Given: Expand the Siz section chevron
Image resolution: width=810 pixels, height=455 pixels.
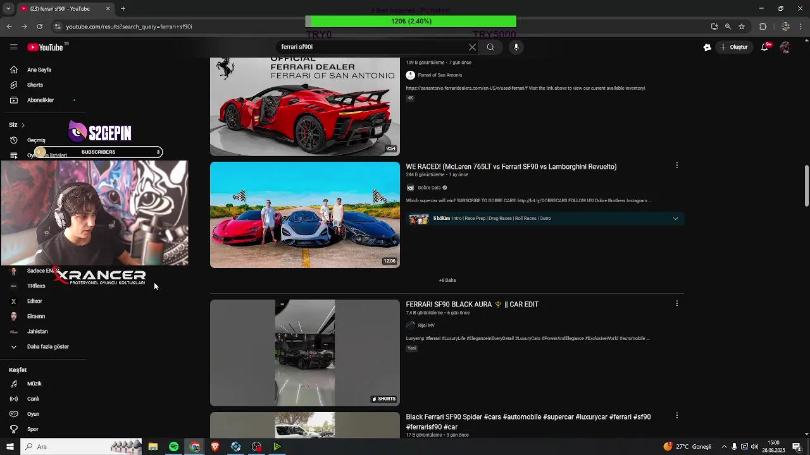Looking at the screenshot, I should coord(23,125).
